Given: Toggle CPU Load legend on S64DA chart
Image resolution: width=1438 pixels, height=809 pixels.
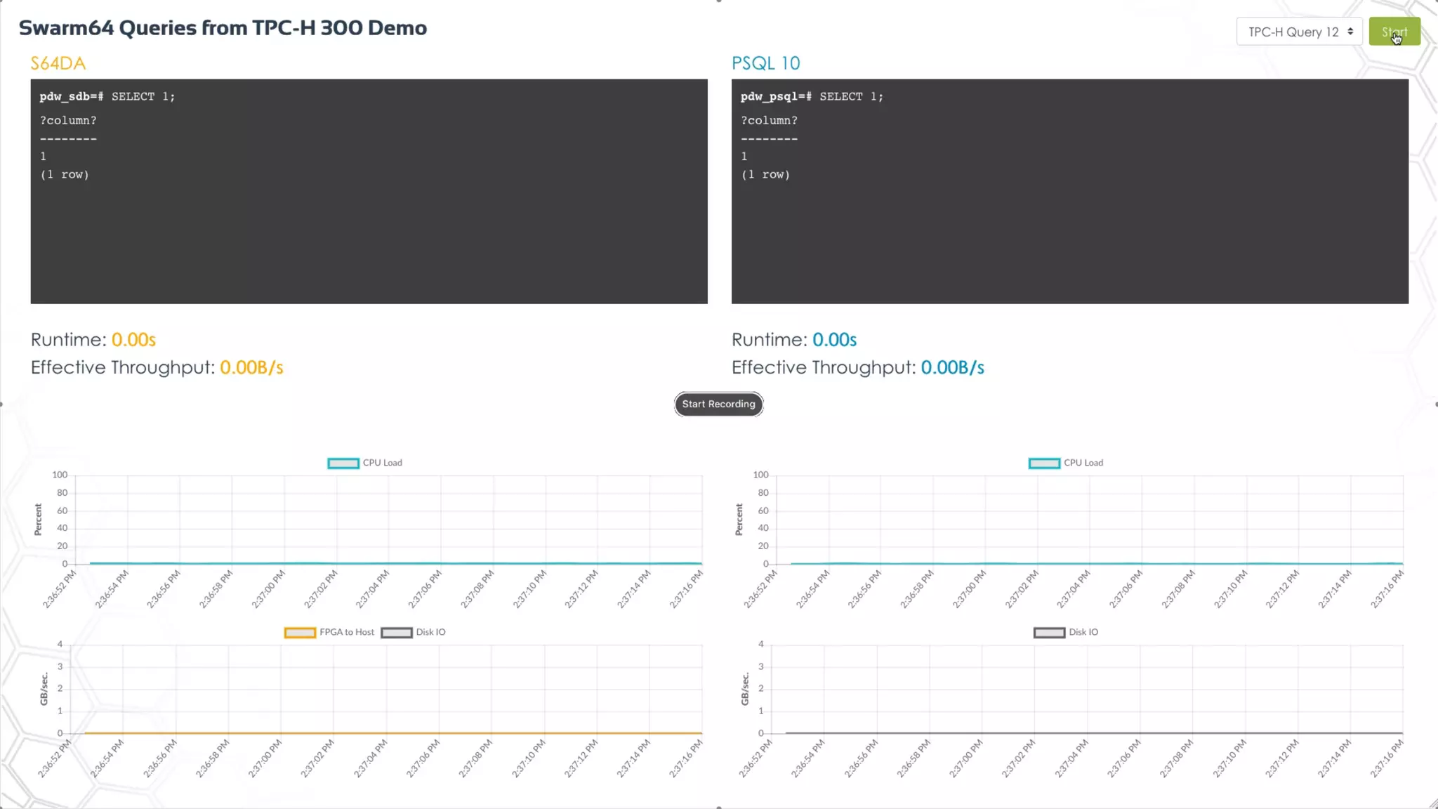Looking at the screenshot, I should click(x=382, y=463).
